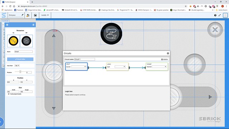Select the circuit button control on the canvas
The image size is (229, 129).
111,34
